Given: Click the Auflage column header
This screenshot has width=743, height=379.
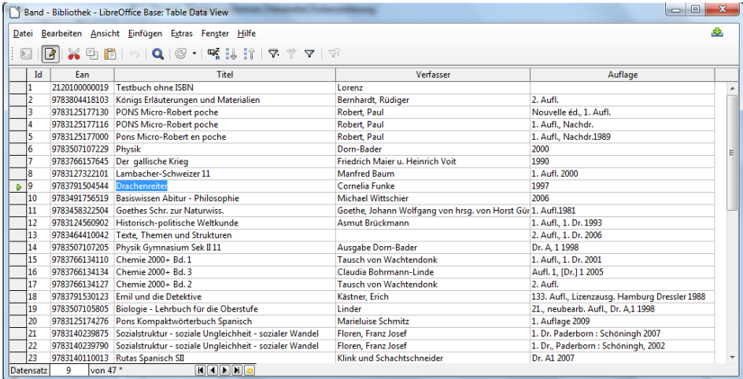Looking at the screenshot, I should click(623, 75).
